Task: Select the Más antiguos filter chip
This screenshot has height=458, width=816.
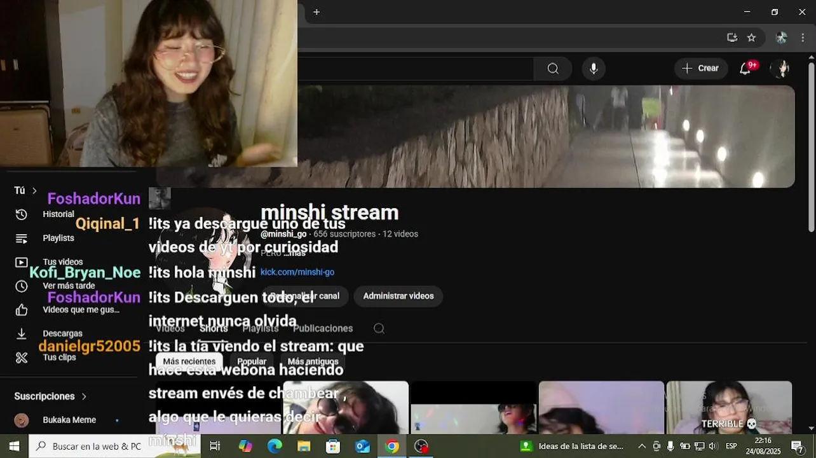Action: [x=313, y=361]
